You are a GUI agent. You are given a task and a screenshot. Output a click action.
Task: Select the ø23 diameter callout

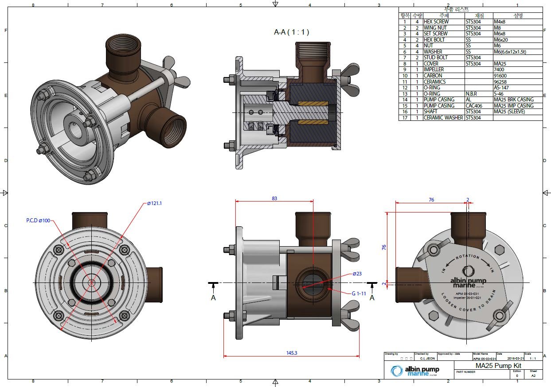357,274
